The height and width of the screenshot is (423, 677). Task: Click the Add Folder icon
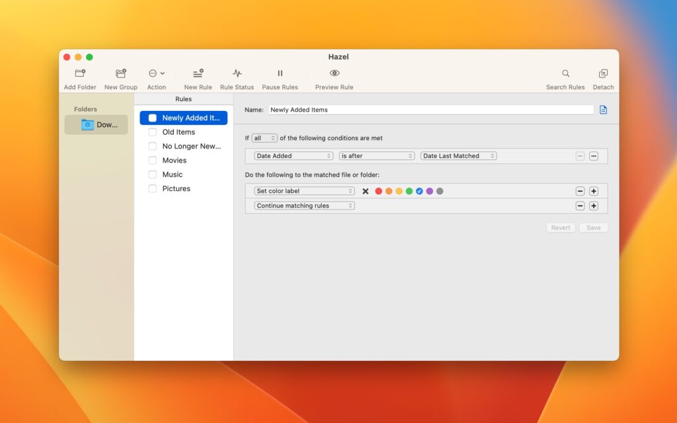tap(79, 73)
